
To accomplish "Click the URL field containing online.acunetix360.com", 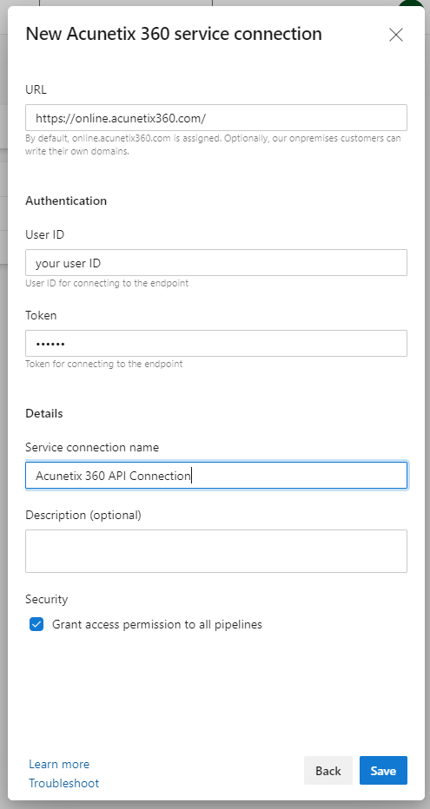I will point(216,118).
